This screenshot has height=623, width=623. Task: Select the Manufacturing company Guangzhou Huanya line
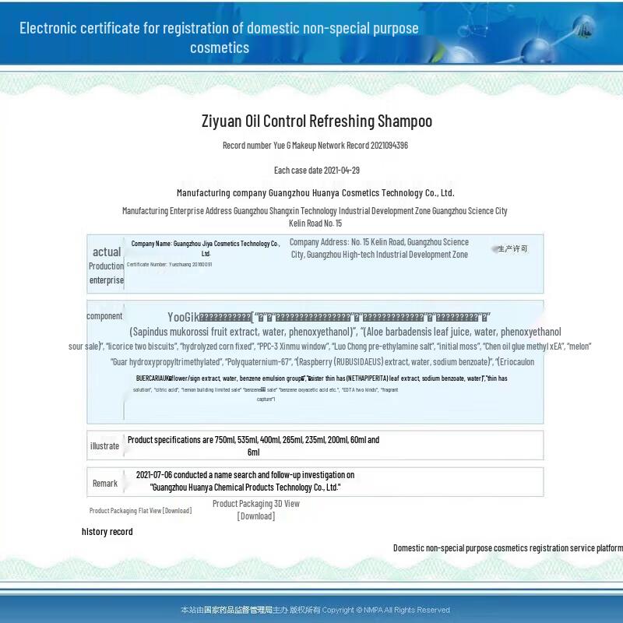tap(315, 193)
